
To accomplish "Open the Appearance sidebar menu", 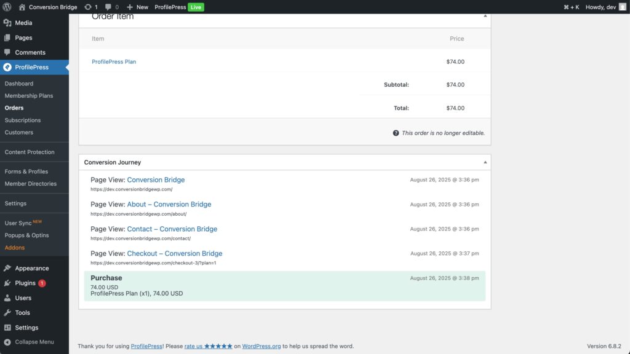I will [31, 268].
